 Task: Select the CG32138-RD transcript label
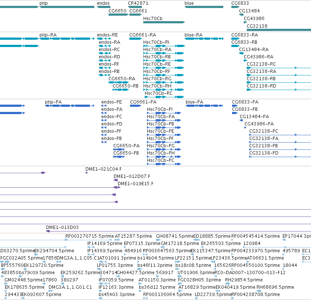pyautogui.click(x=261, y=86)
